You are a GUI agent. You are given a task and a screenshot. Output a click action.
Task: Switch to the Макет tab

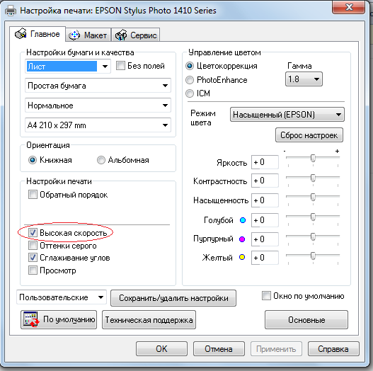88,35
